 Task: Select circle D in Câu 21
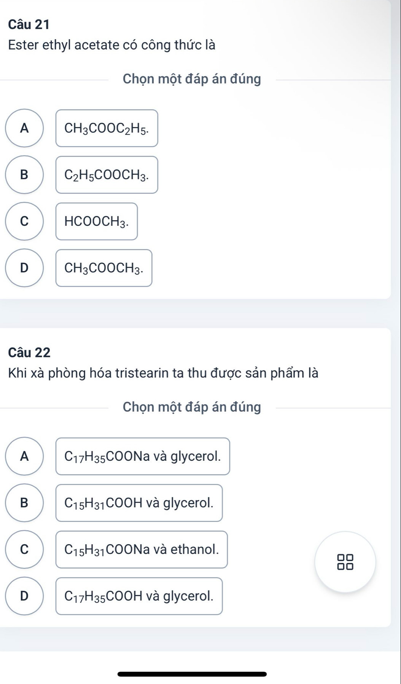tap(24, 268)
